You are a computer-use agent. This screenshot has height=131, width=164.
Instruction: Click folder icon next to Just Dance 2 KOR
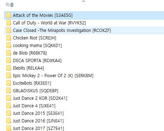point(9,98)
